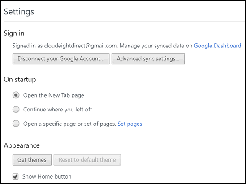This screenshot has width=246, height=184.
Task: Click the 'Show Home button' label text
Action: click(47, 176)
